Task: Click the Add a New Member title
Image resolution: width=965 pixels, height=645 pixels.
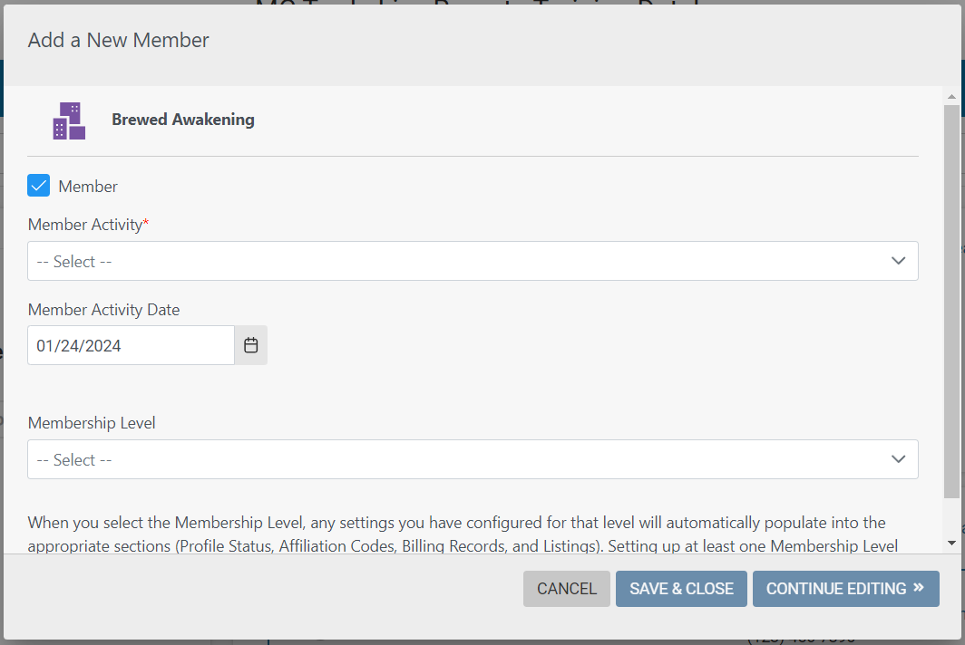Action: coord(118,40)
